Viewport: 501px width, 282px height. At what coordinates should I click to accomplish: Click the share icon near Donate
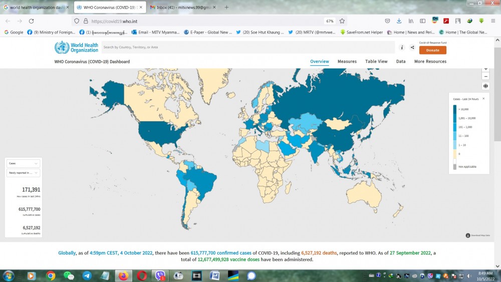click(x=412, y=48)
